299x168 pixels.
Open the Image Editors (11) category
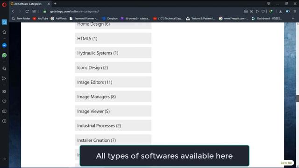[113, 82]
